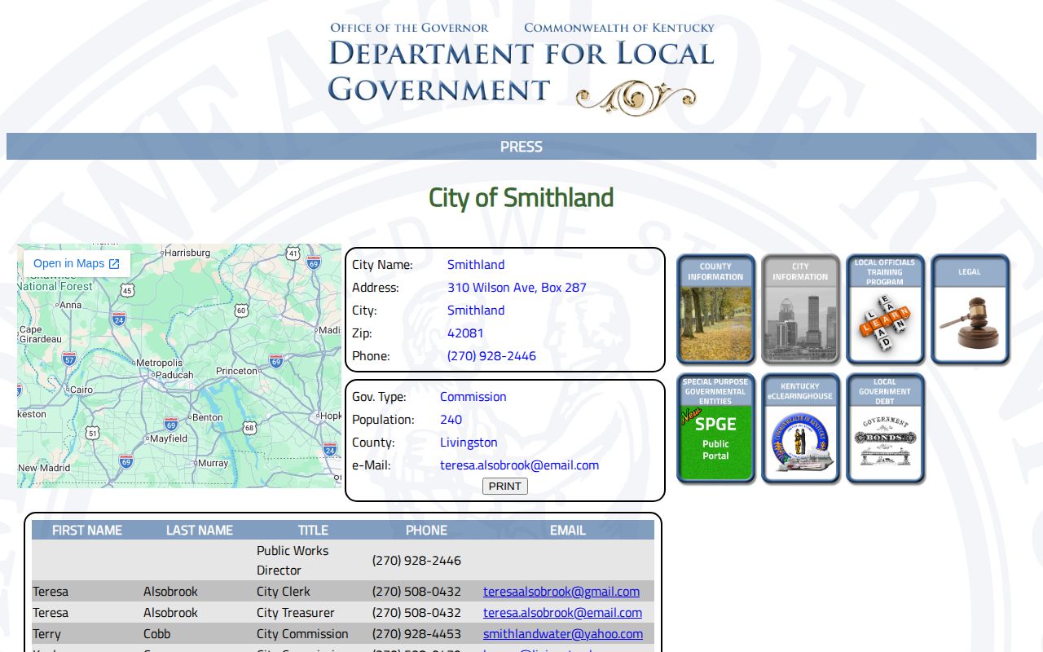1043x652 pixels.
Task: Click the Open in Maps link
Action: 77,263
